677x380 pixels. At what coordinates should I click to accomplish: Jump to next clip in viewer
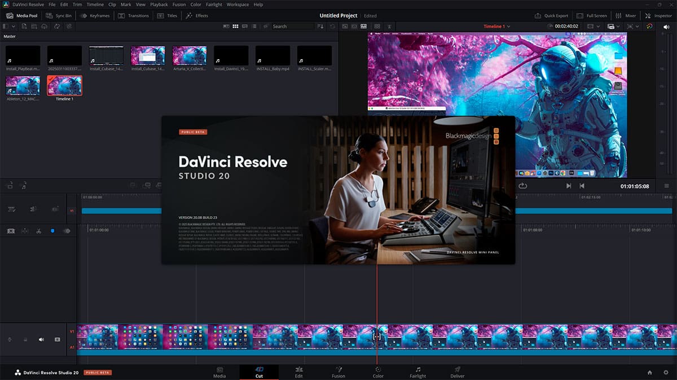point(569,185)
